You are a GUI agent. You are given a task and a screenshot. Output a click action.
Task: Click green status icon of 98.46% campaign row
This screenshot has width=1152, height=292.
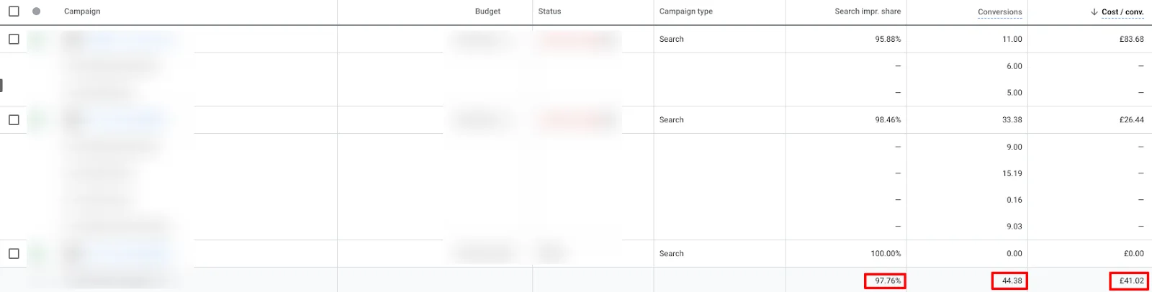point(38,120)
